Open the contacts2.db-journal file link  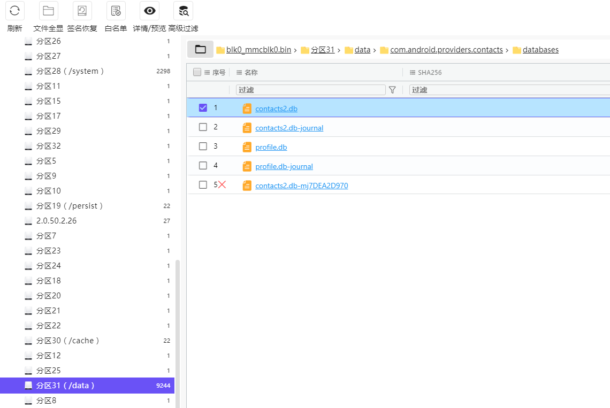click(x=289, y=127)
